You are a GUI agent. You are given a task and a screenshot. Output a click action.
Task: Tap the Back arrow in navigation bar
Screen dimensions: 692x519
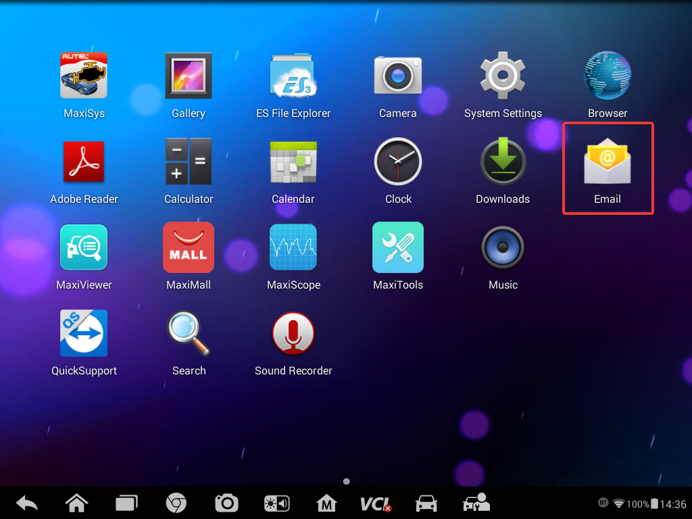pyautogui.click(x=27, y=503)
